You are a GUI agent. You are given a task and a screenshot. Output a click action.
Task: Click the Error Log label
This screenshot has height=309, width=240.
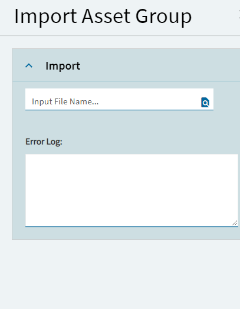(x=44, y=142)
